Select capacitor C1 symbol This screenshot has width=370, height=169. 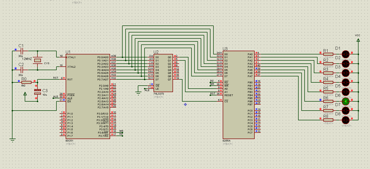(x=21, y=51)
